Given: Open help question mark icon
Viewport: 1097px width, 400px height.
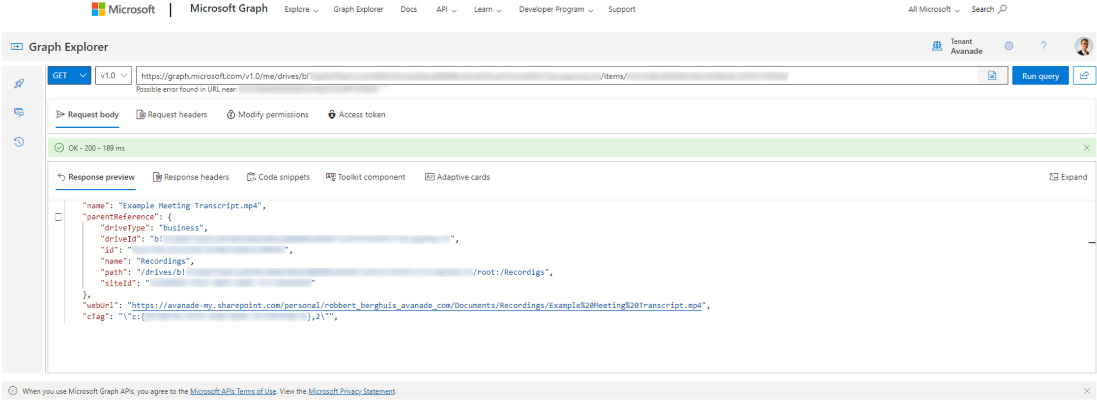Looking at the screenshot, I should (1043, 46).
